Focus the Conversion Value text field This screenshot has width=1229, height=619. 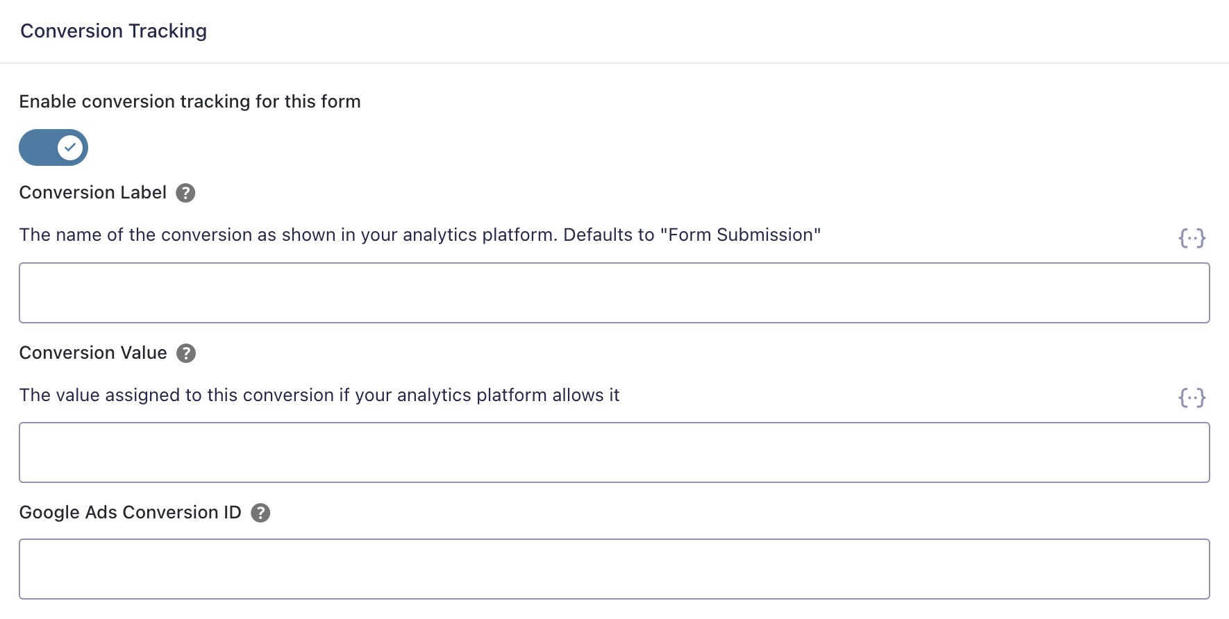(x=614, y=452)
